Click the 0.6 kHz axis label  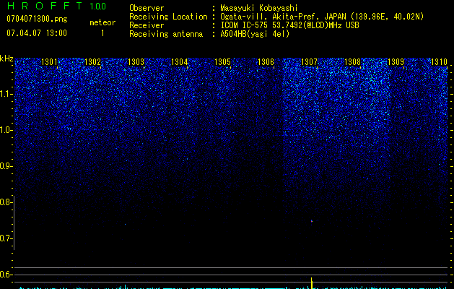click(x=6, y=275)
